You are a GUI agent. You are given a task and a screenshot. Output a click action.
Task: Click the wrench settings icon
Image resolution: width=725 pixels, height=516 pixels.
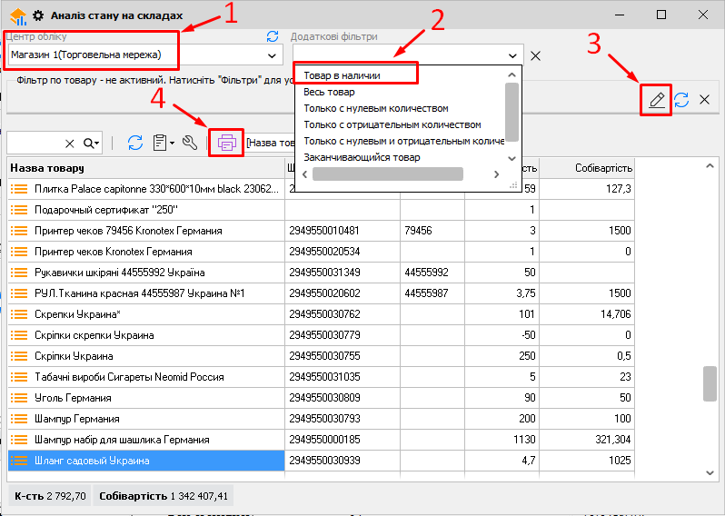click(x=190, y=143)
